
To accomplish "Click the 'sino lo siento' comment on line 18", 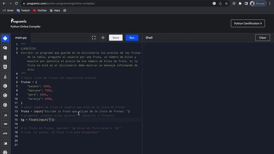I will click(x=60, y=132).
